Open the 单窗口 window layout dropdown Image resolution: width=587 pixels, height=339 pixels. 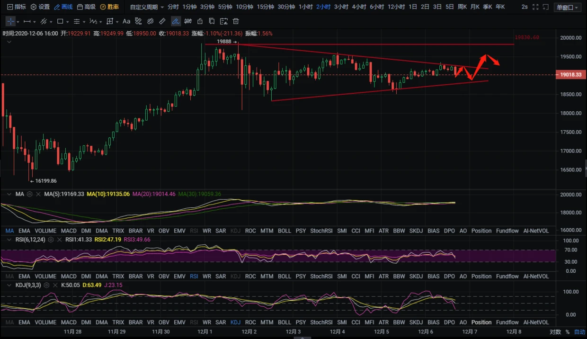coord(567,7)
